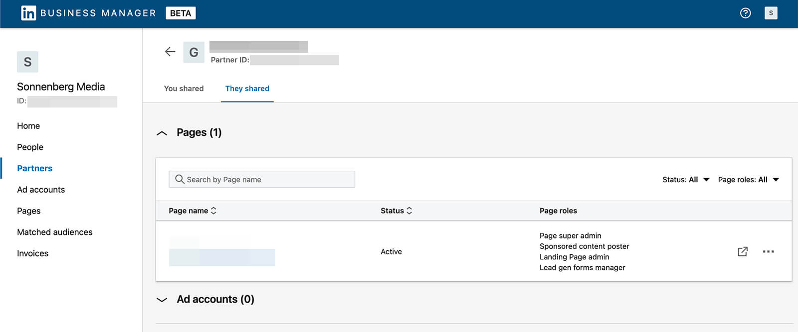Image resolution: width=798 pixels, height=332 pixels.
Task: Open the Status: All filter dropdown
Action: [x=686, y=180]
